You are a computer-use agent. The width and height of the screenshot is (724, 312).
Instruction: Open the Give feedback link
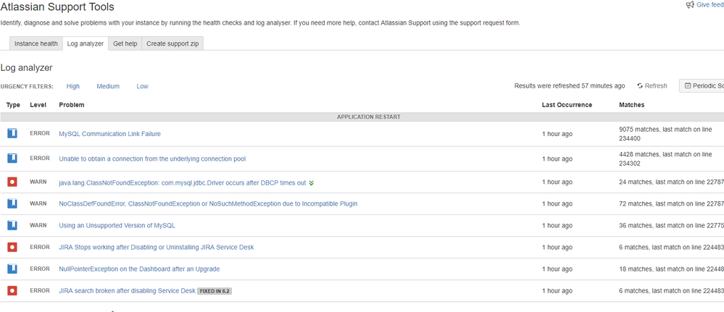(x=710, y=4)
